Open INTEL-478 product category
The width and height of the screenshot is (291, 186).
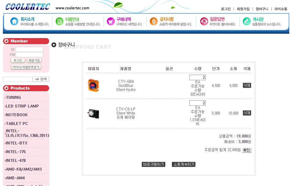coord(16,160)
